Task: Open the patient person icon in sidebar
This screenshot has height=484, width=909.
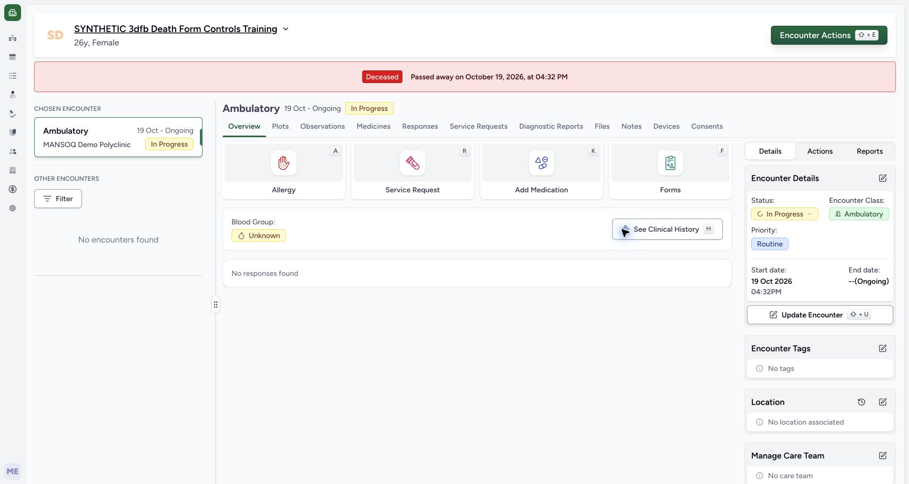Action: coord(13,95)
